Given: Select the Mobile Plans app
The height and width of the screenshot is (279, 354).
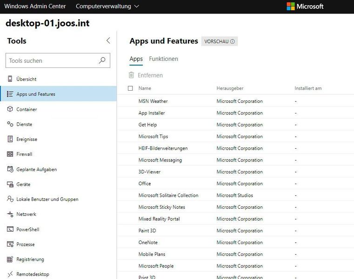Looking at the screenshot, I should click(x=236, y=254).
